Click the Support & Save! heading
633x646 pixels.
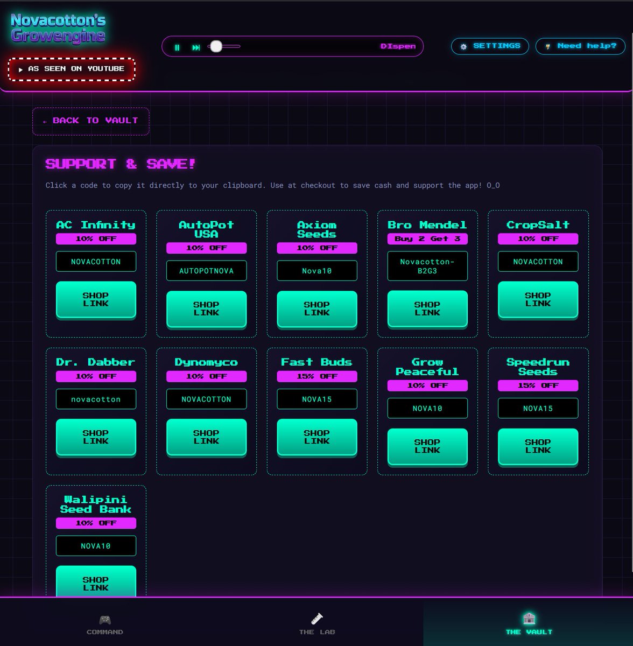click(121, 164)
